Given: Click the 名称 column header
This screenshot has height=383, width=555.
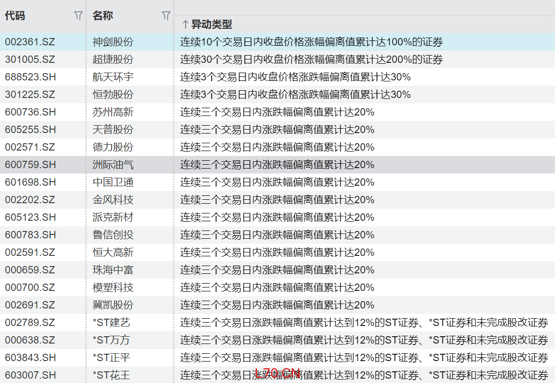Looking at the screenshot, I should [x=103, y=16].
